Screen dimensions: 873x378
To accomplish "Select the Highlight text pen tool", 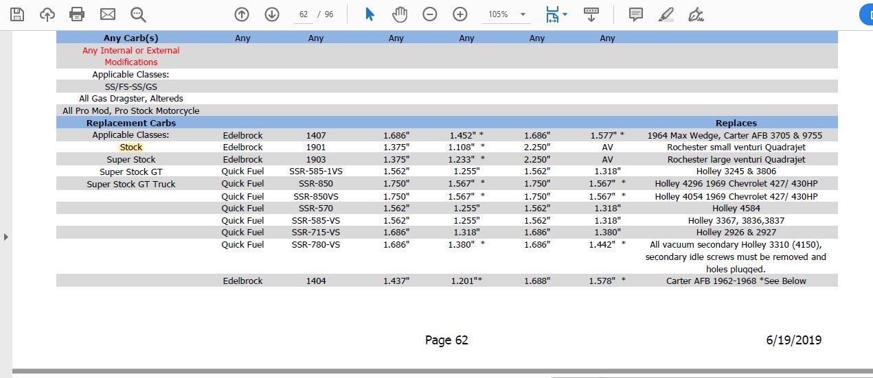I will (x=666, y=14).
